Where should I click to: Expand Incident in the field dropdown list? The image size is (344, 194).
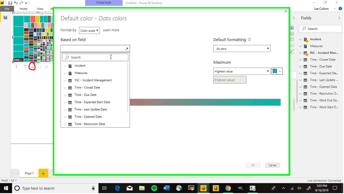(65, 66)
